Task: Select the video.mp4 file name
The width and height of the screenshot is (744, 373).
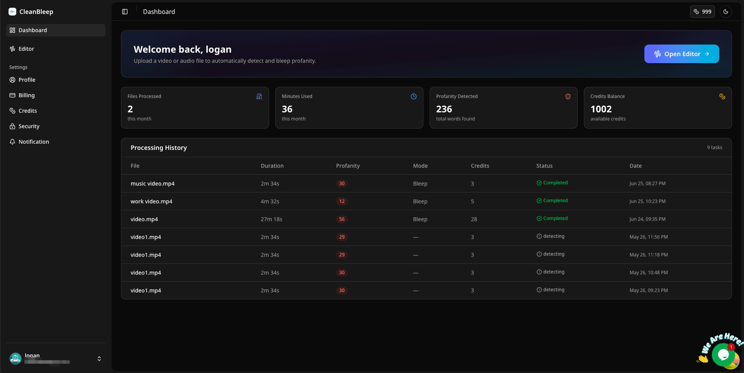Action: coord(144,219)
